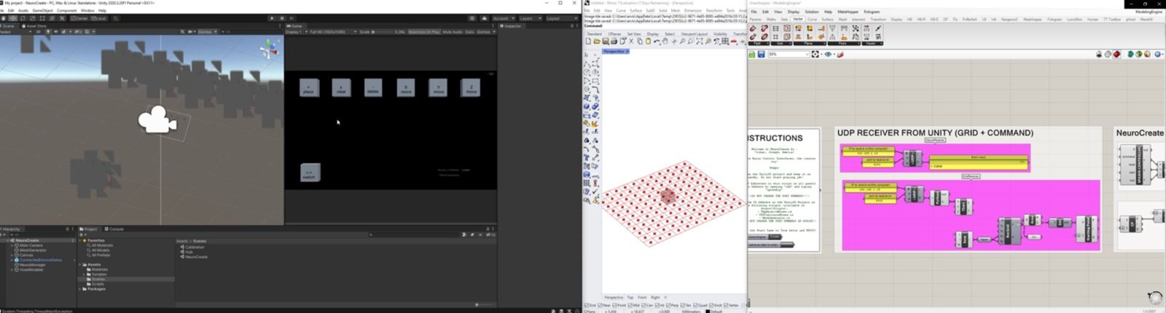
Task: Open the Account dropdown in Unity
Action: [x=504, y=18]
